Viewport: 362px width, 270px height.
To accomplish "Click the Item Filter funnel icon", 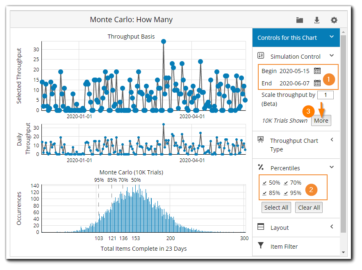I will [262, 246].
